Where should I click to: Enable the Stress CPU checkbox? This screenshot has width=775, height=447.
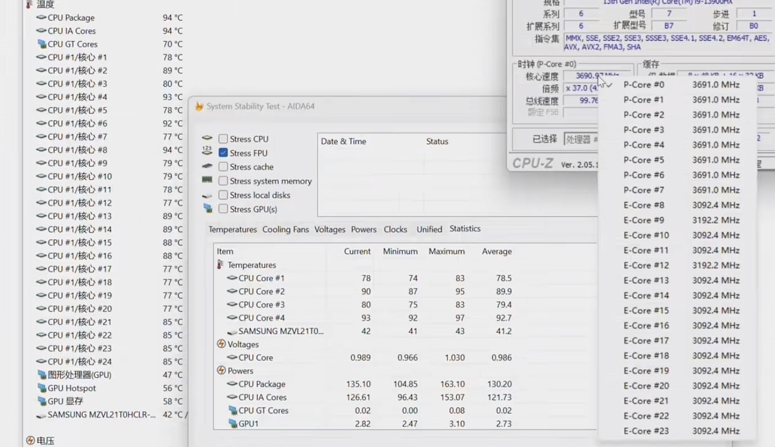point(223,139)
